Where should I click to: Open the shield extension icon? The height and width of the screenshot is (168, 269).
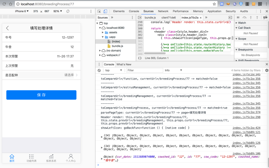click(x=241, y=4)
